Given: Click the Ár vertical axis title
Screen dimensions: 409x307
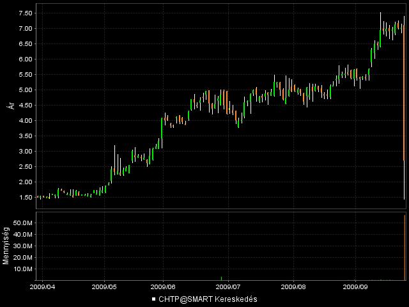Looking at the screenshot, I should pos(12,105).
